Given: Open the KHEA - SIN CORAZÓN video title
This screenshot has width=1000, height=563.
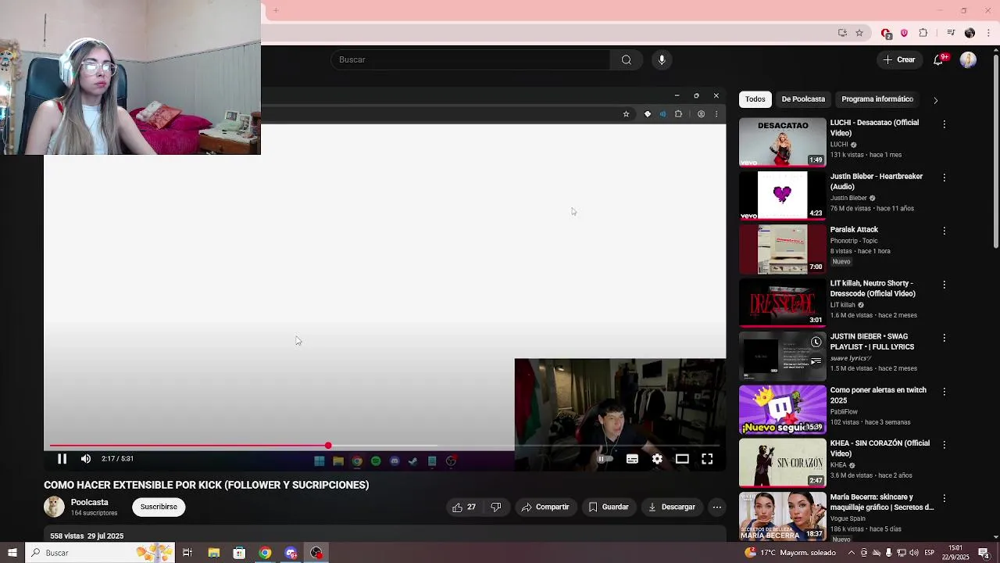Looking at the screenshot, I should tap(880, 448).
